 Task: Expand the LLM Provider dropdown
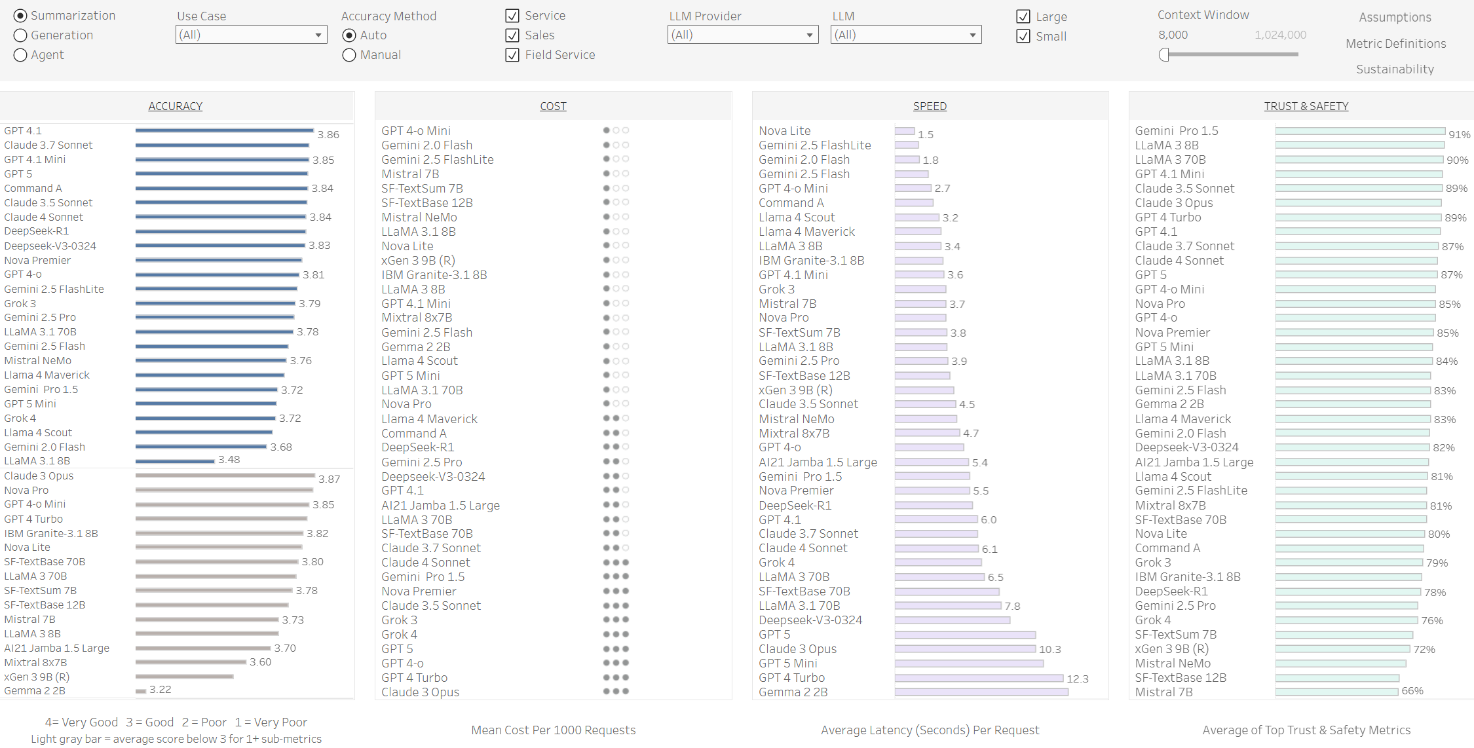pyautogui.click(x=743, y=35)
